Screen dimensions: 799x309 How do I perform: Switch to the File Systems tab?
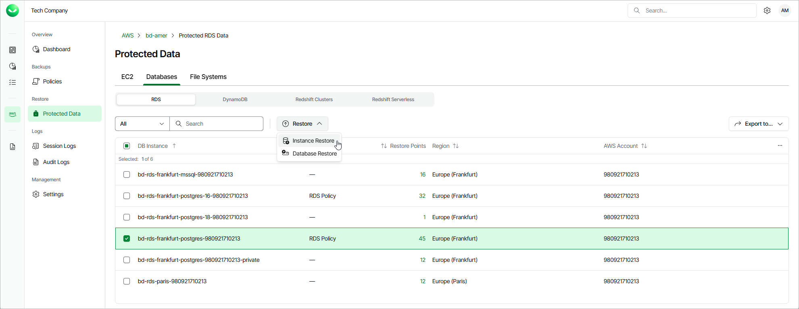(x=208, y=77)
